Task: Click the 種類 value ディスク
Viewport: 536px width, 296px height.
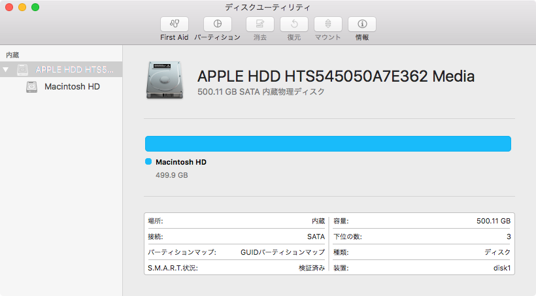Action: pyautogui.click(x=497, y=252)
